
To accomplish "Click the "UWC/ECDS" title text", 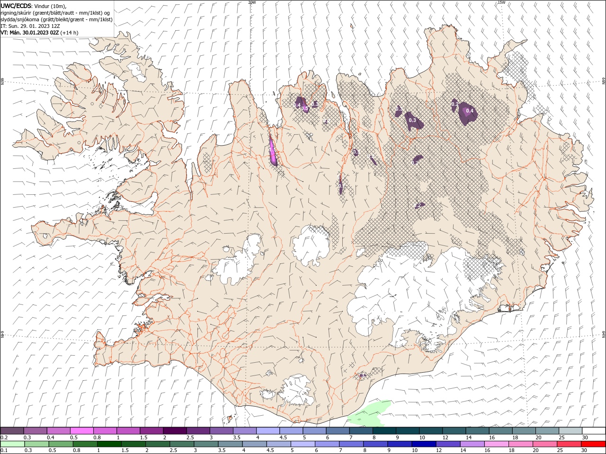I will click(x=16, y=6).
